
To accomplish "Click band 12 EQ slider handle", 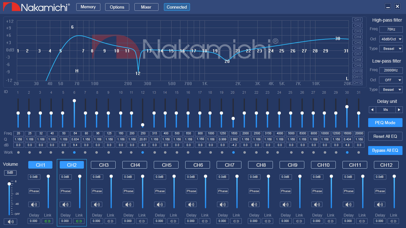I will click(143, 125).
